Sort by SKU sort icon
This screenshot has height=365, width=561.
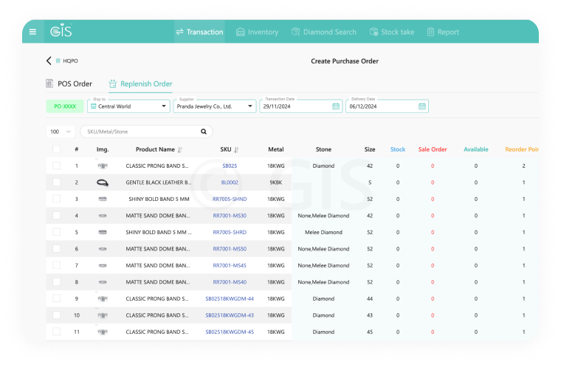236,150
